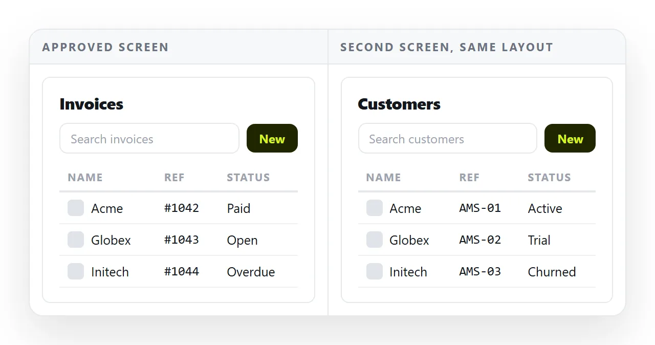Click Initech name in Invoices table

click(110, 272)
